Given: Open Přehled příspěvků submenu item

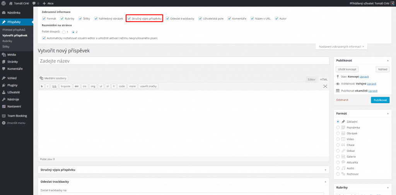Looking at the screenshot, I should [x=14, y=30].
